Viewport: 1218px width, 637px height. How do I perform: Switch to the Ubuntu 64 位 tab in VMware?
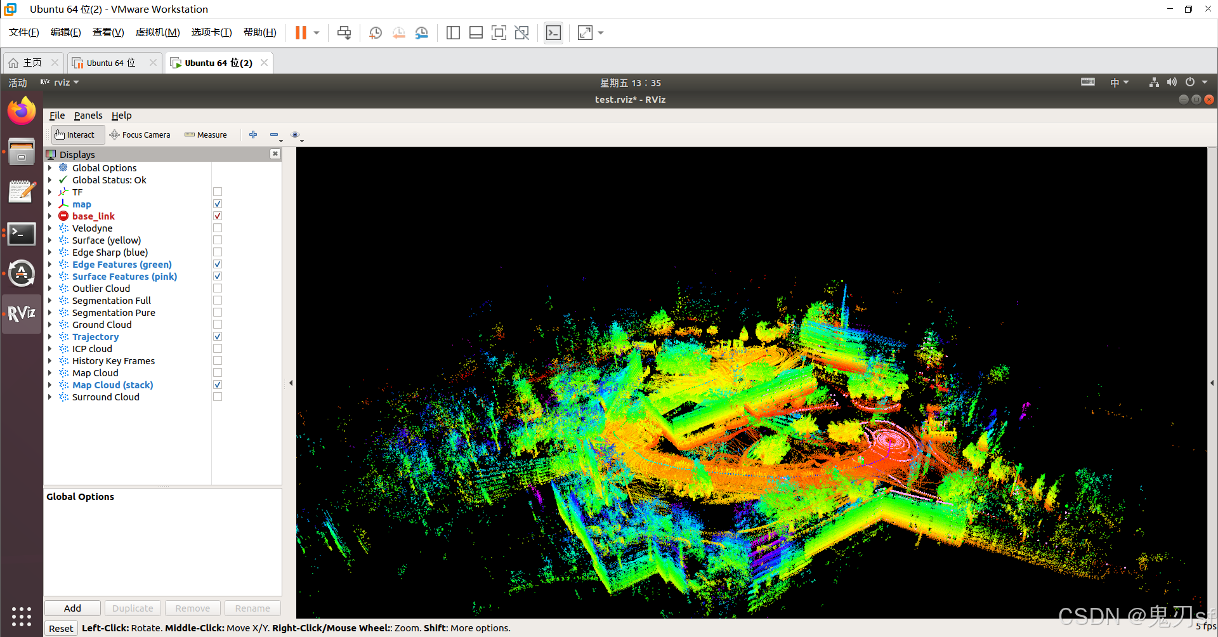109,62
